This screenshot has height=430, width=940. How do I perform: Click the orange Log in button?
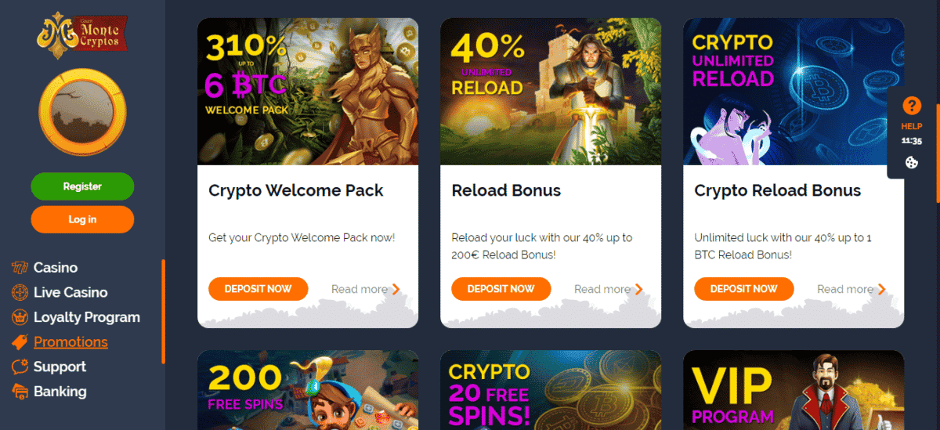[82, 219]
